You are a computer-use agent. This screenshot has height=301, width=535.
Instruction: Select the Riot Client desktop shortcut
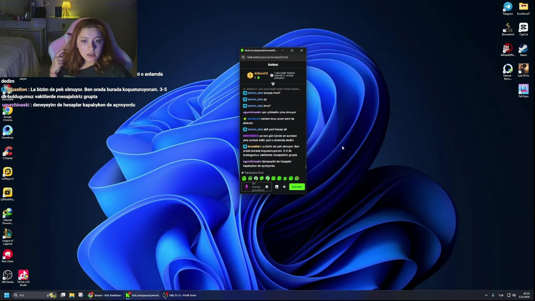pos(8,256)
